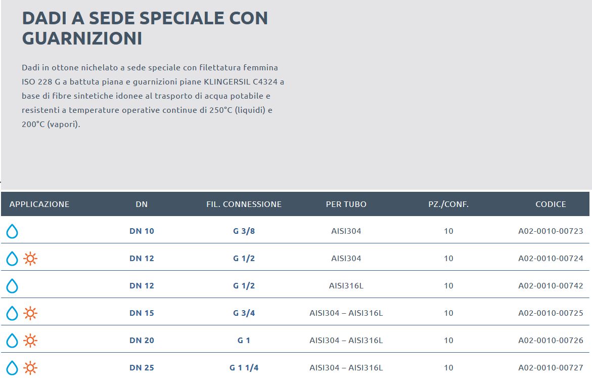Screen dimensions: 592x378
Task: Select product code A02-0010-00742
Action: (551, 286)
